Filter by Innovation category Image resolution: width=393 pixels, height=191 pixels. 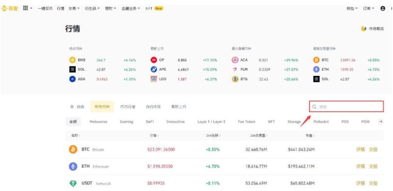point(176,121)
